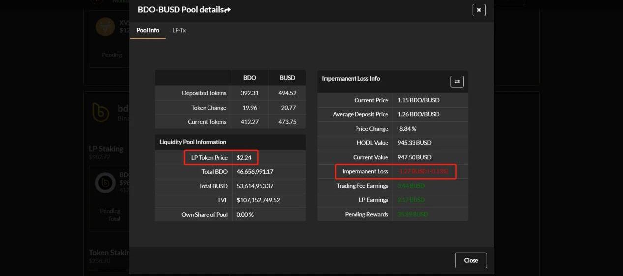Click the Trading Fee Earnings value
The width and height of the screenshot is (623, 276).
point(410,186)
